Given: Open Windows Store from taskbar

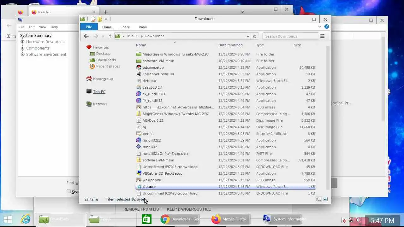Looking at the screenshot, I should (x=146, y=219).
